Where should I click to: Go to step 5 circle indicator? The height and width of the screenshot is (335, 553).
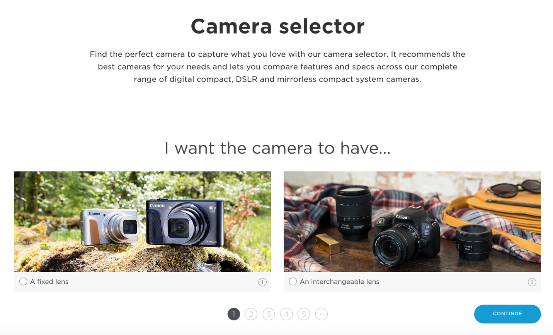coord(304,314)
